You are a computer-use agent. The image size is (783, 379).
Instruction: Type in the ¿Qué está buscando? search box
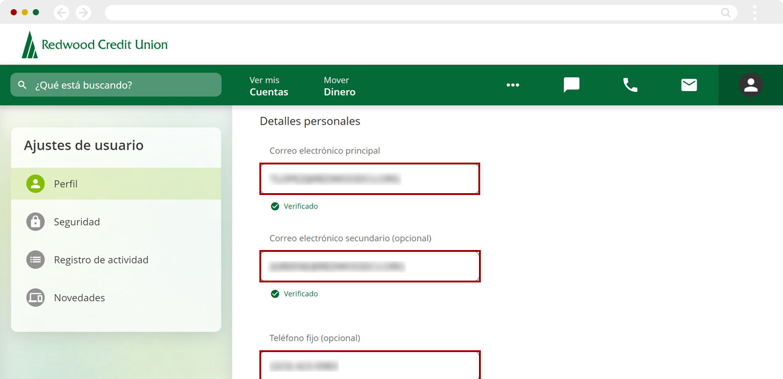click(122, 85)
